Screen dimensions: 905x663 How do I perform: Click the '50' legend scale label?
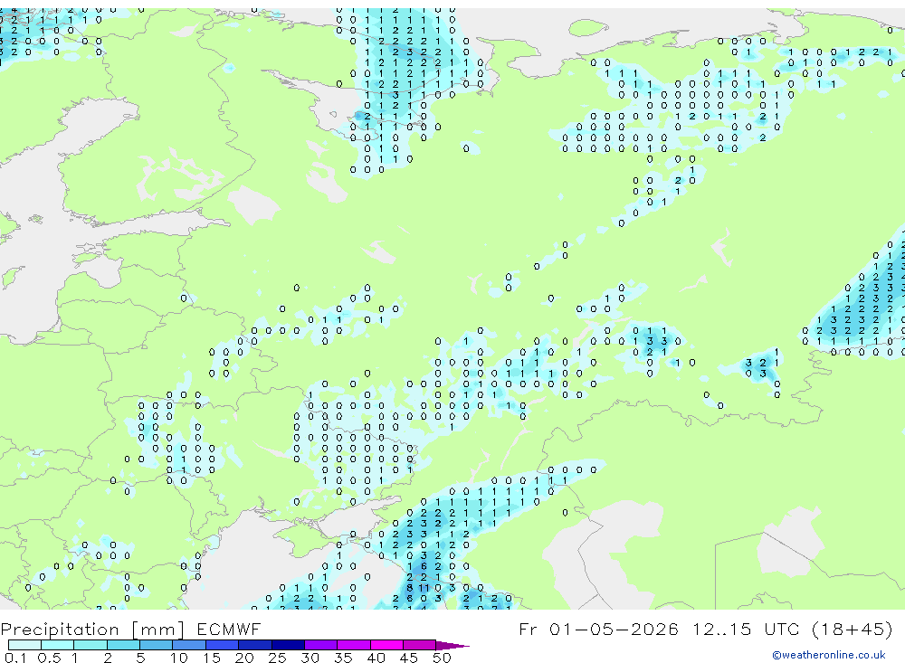point(442,658)
